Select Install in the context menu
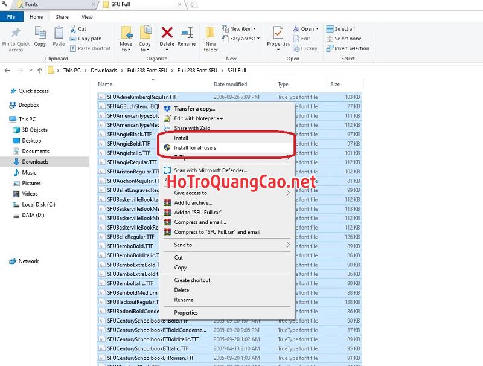The image size is (483, 366). [181, 138]
